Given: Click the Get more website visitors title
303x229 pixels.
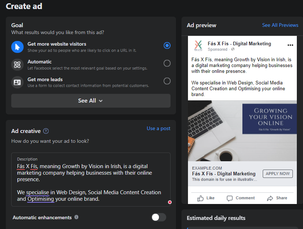Looking at the screenshot, I should (57, 44).
